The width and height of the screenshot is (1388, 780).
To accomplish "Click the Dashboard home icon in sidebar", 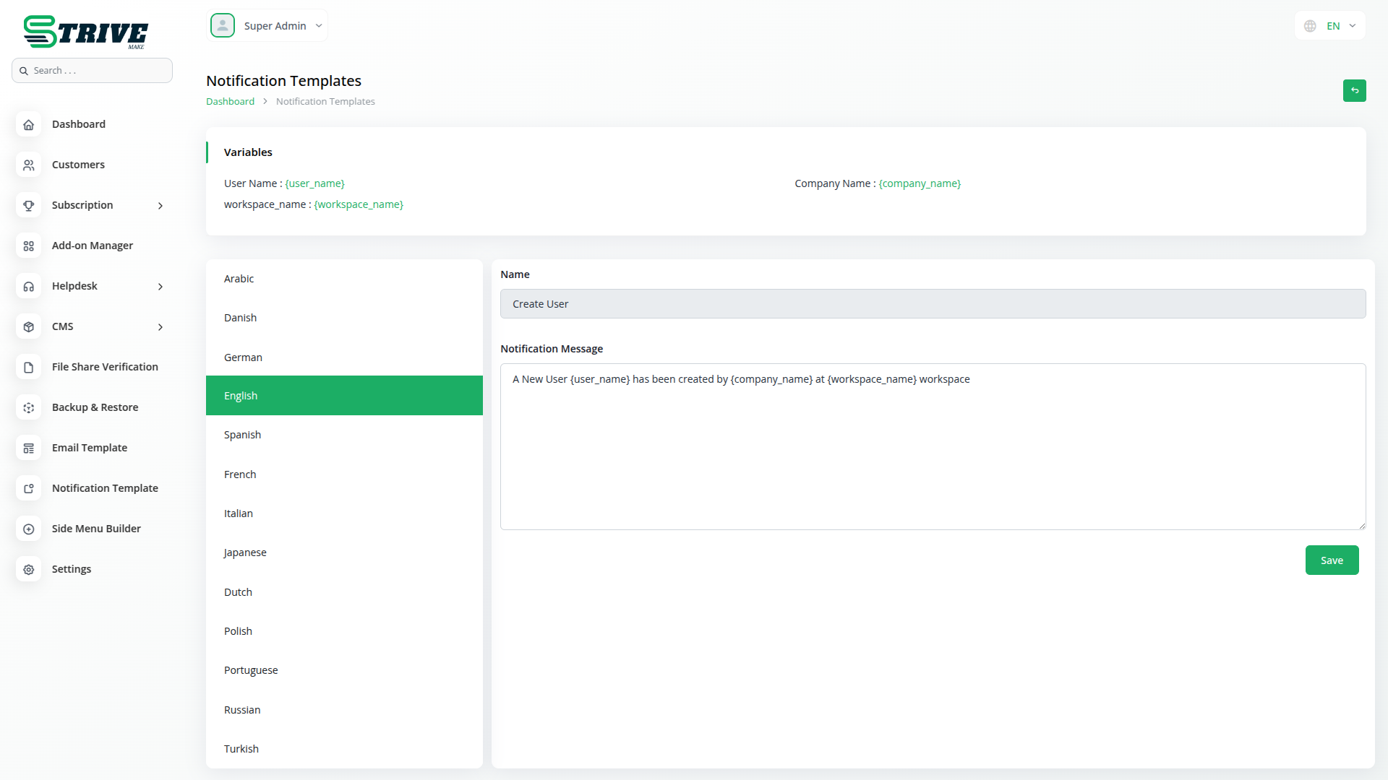I will 29,124.
